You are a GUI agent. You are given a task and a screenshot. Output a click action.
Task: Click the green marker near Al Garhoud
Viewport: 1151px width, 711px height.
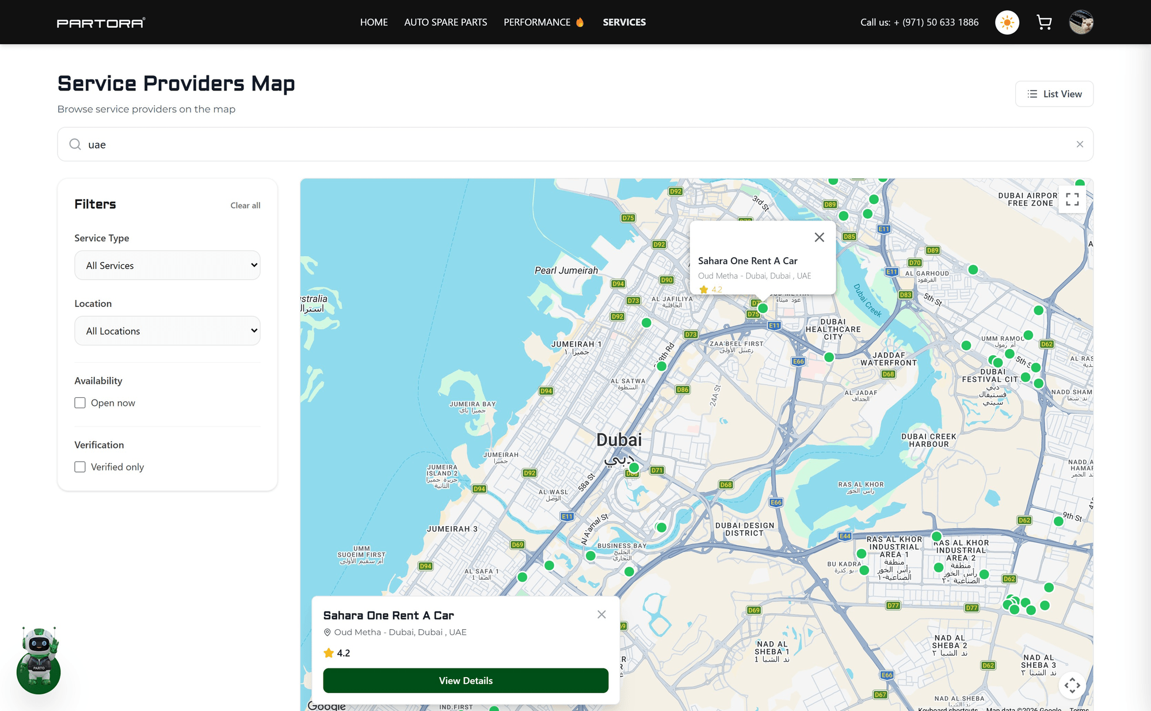(973, 269)
